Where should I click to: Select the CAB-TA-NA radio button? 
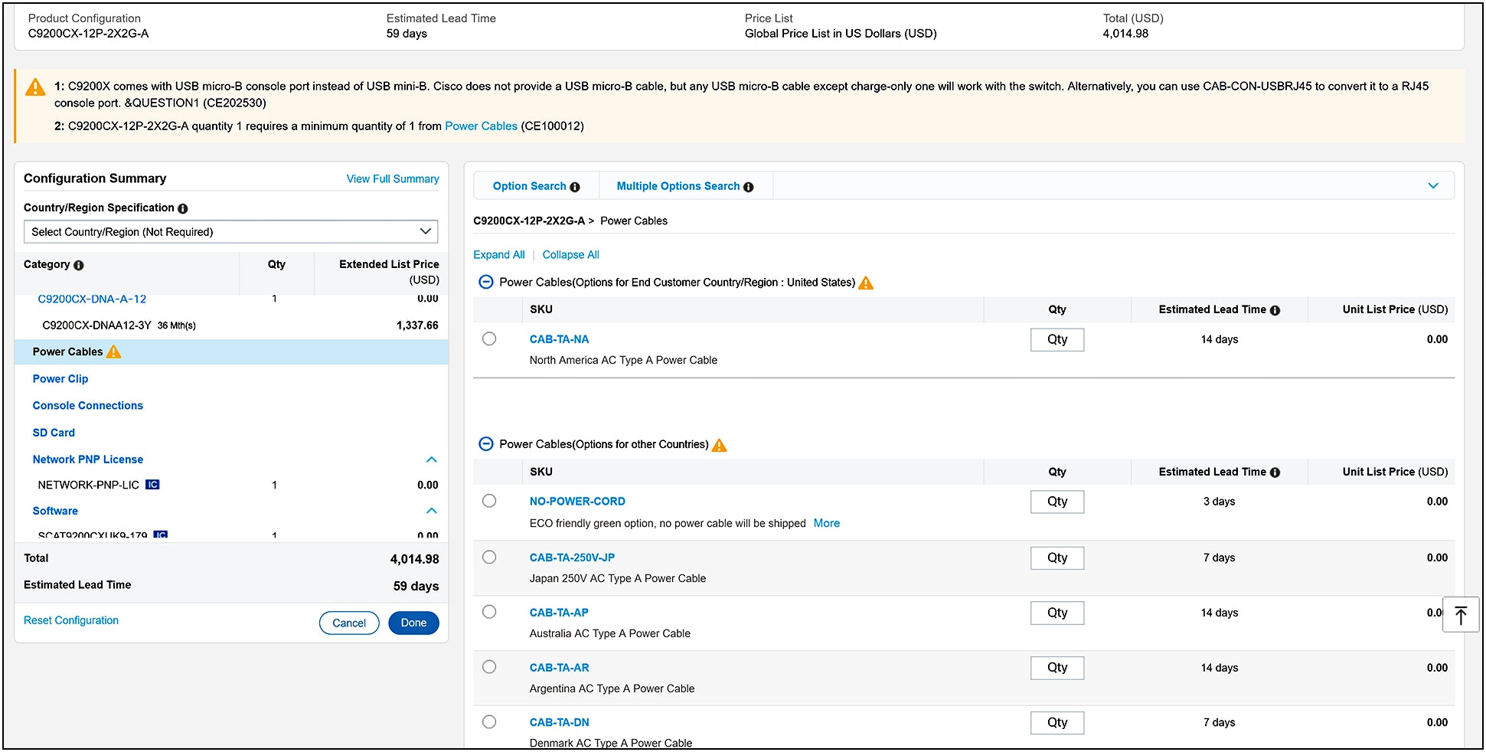(x=489, y=339)
